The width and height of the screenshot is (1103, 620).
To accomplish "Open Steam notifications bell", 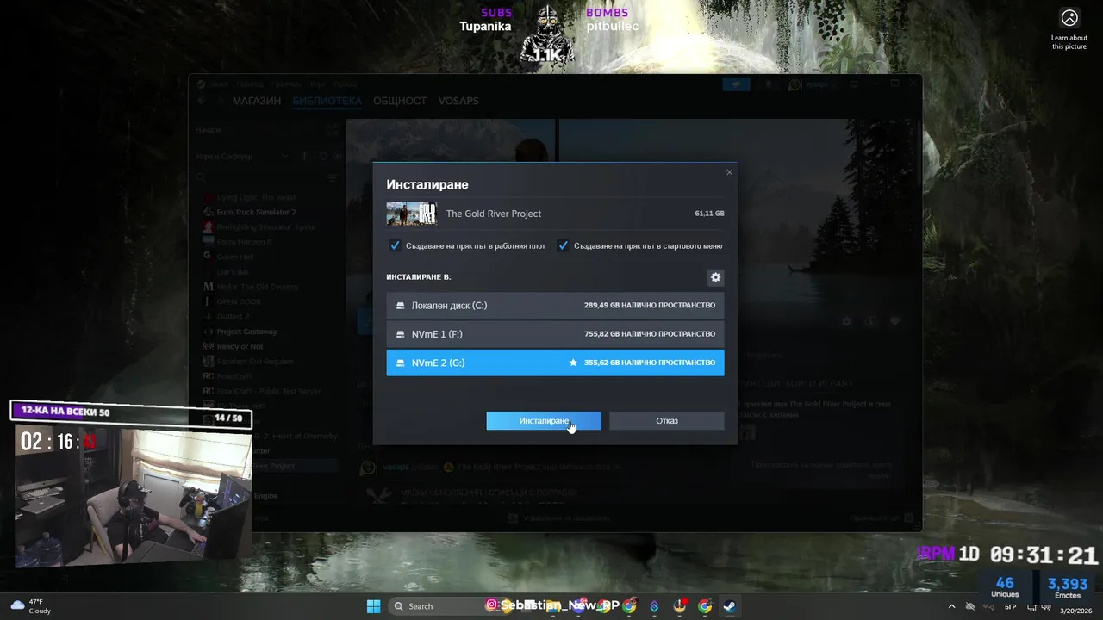I will click(x=769, y=84).
